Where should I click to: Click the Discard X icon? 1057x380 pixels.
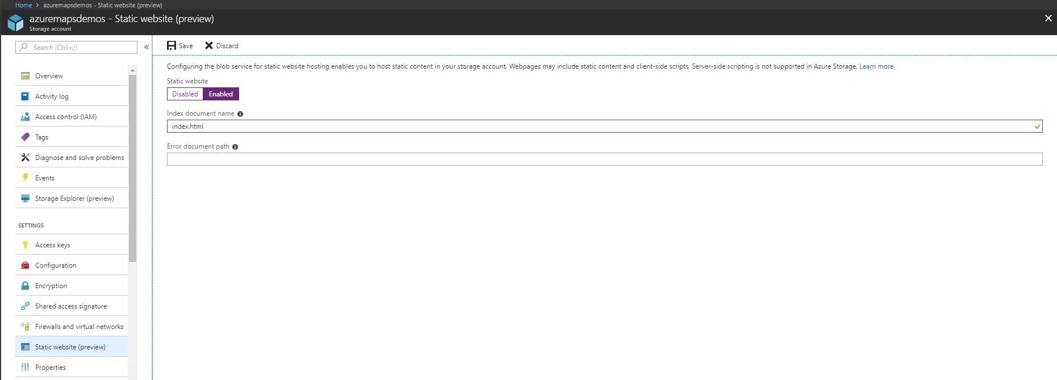(x=209, y=45)
